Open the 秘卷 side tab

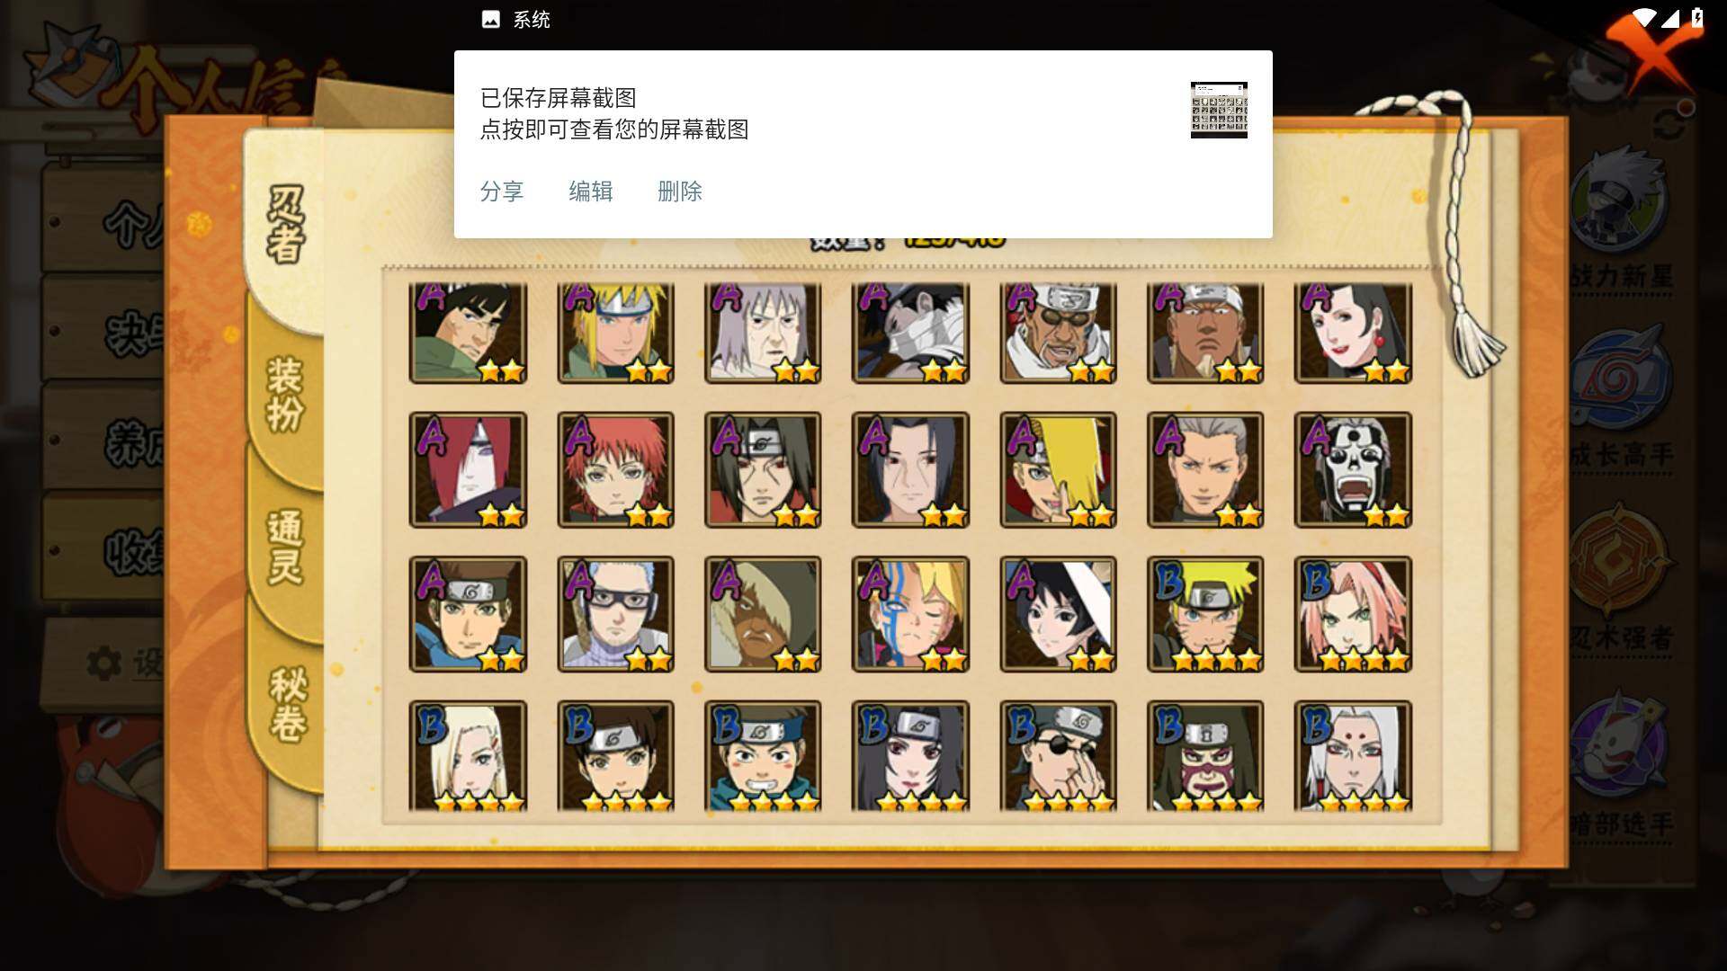coord(288,704)
